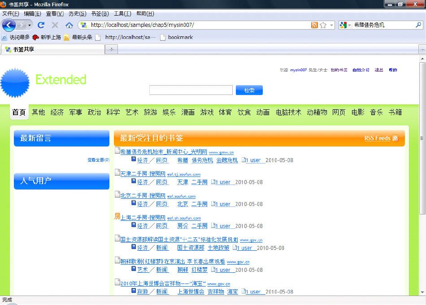The image size is (426, 305).
Task: Click the site search text field
Action: pos(191,90)
